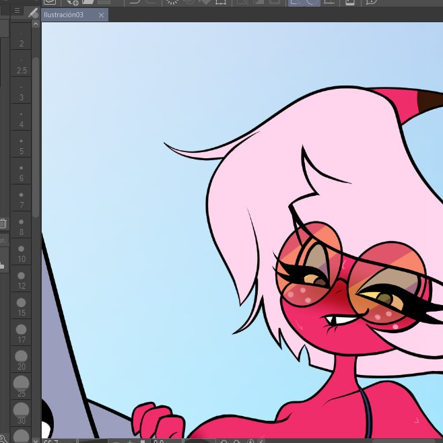Screen dimensions: 443x443
Task: Click the pen sub tool settings icon
Action: (34, 13)
